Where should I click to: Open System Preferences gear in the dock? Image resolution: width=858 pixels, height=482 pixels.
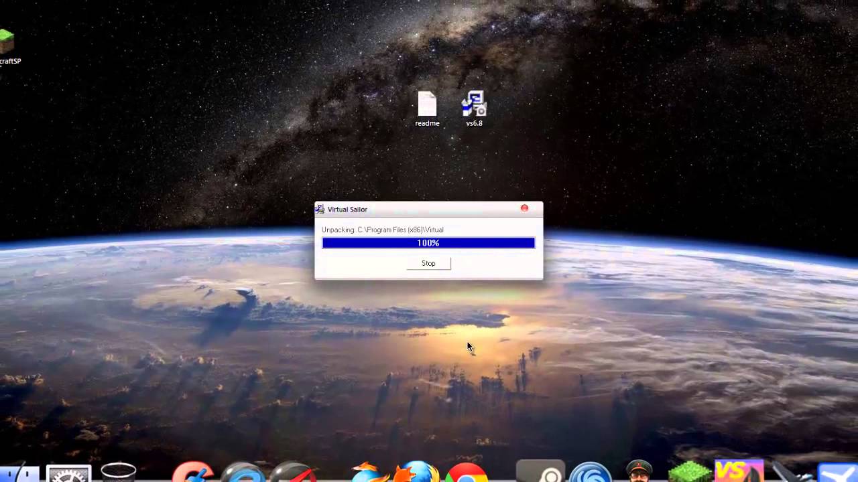[68, 473]
